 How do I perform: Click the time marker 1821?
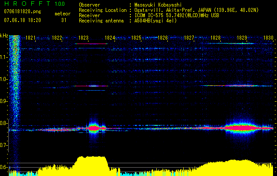click(x=30, y=38)
